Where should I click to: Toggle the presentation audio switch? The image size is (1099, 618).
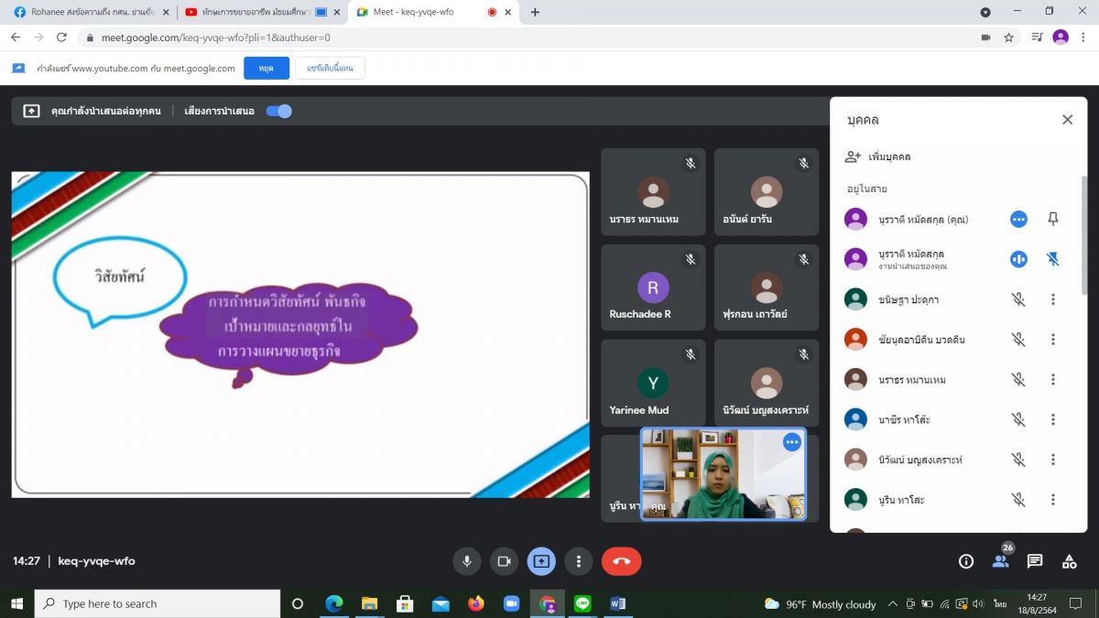coord(278,111)
